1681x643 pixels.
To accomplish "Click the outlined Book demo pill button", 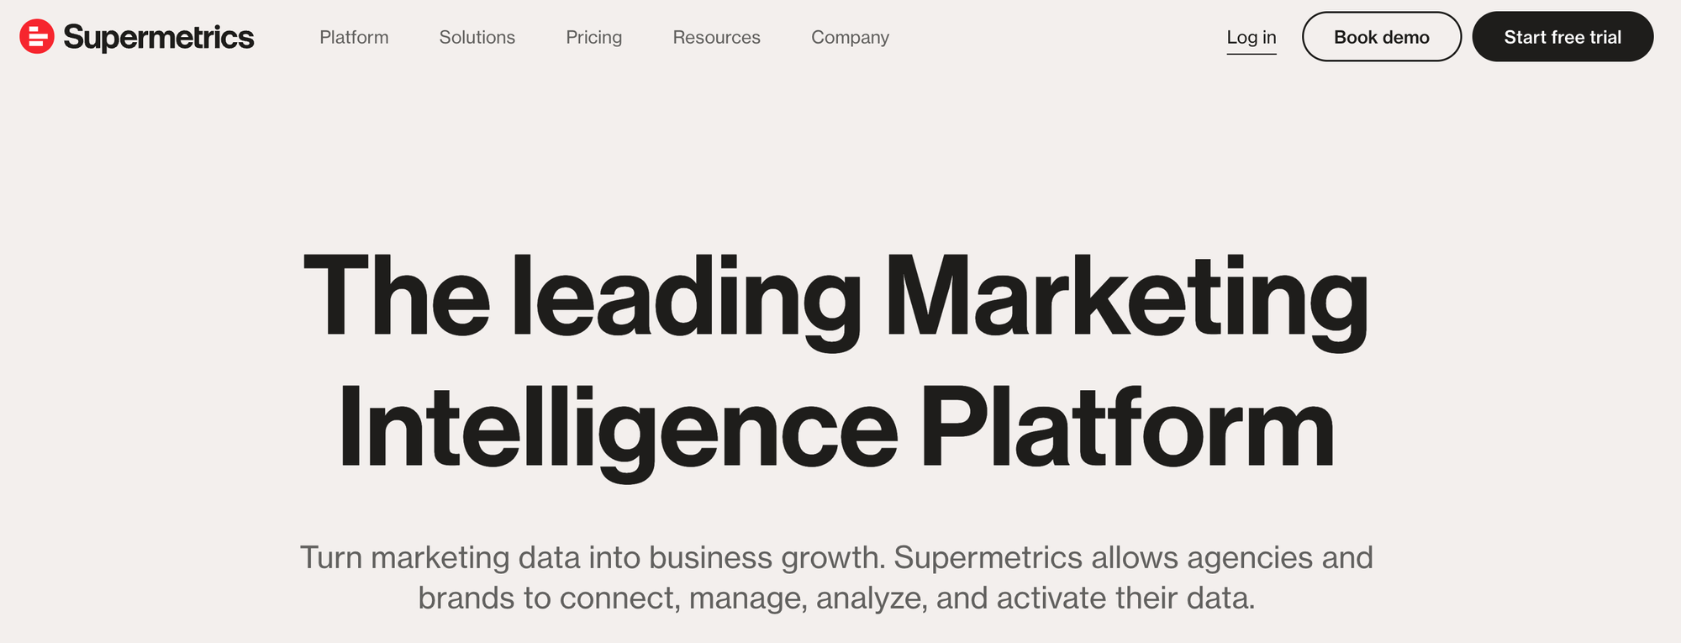I will point(1381,37).
